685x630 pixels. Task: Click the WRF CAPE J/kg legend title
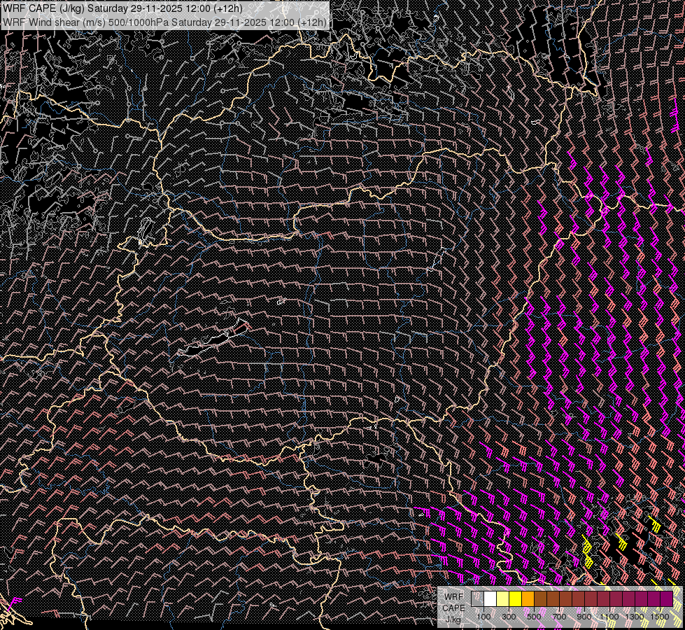[453, 608]
